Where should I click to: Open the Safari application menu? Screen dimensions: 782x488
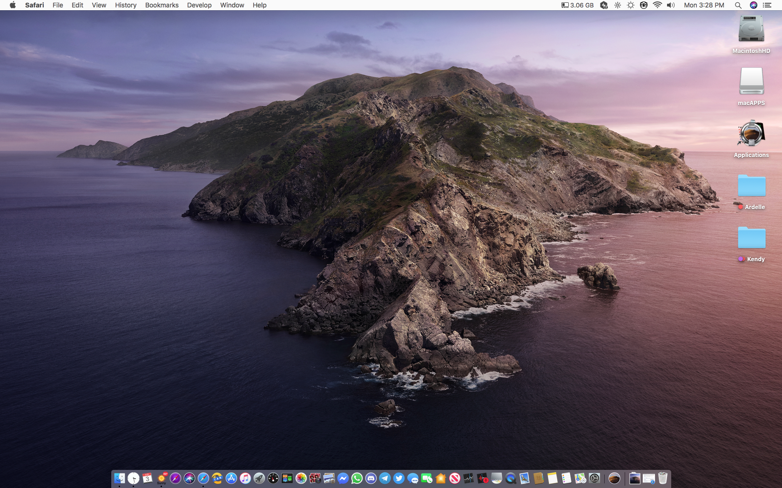click(x=34, y=5)
